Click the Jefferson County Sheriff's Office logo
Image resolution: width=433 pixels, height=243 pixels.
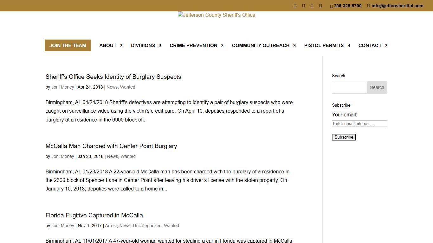coord(217,15)
